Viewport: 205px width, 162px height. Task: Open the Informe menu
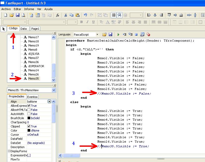click(x=29, y=9)
